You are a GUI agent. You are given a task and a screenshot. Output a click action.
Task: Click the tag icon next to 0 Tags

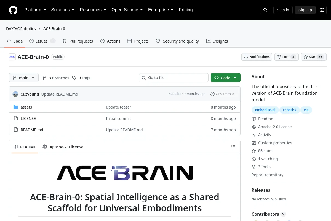point(74,78)
